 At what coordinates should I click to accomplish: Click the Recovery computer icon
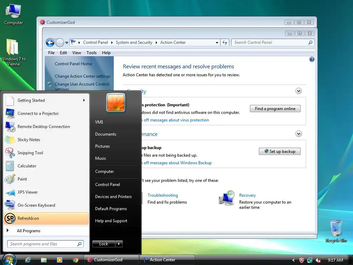(227, 198)
